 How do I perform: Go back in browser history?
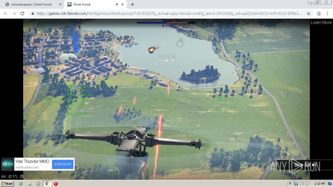(6, 14)
